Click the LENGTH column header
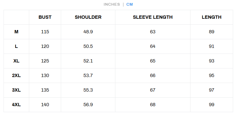The width and height of the screenshot is (237, 116). tap(212, 17)
